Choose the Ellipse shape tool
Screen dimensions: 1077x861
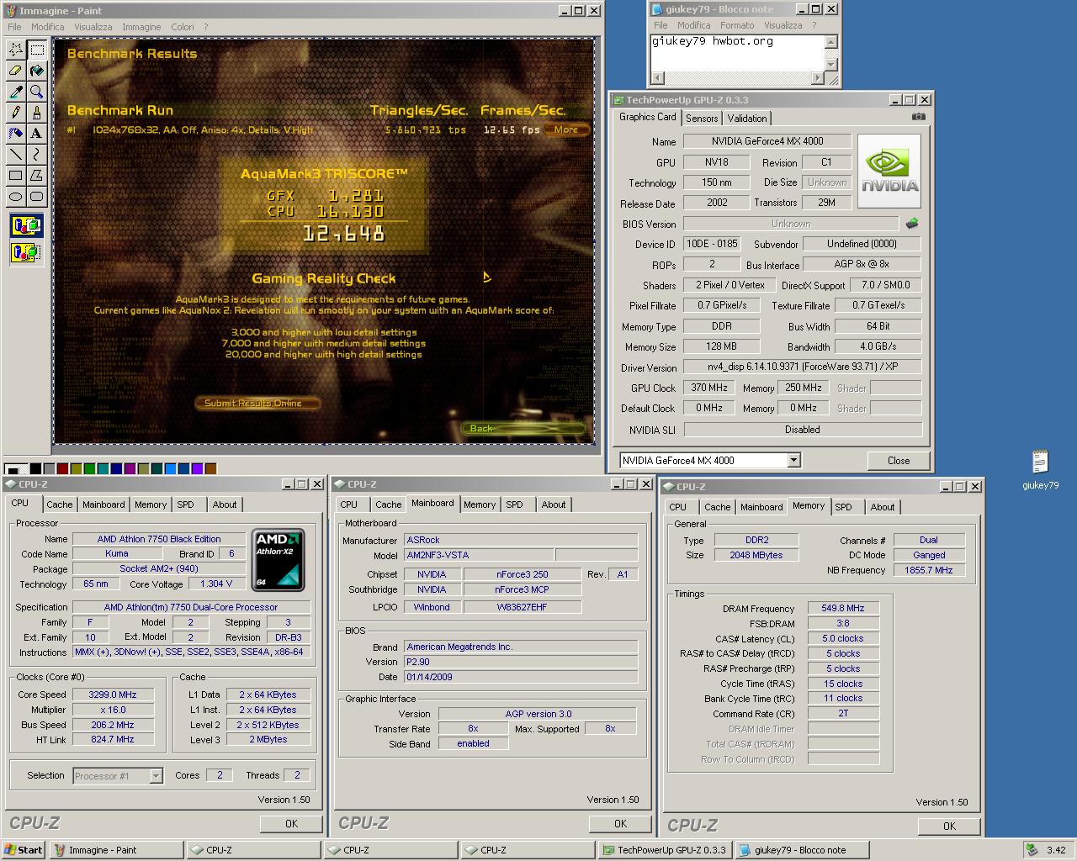pyautogui.click(x=15, y=196)
